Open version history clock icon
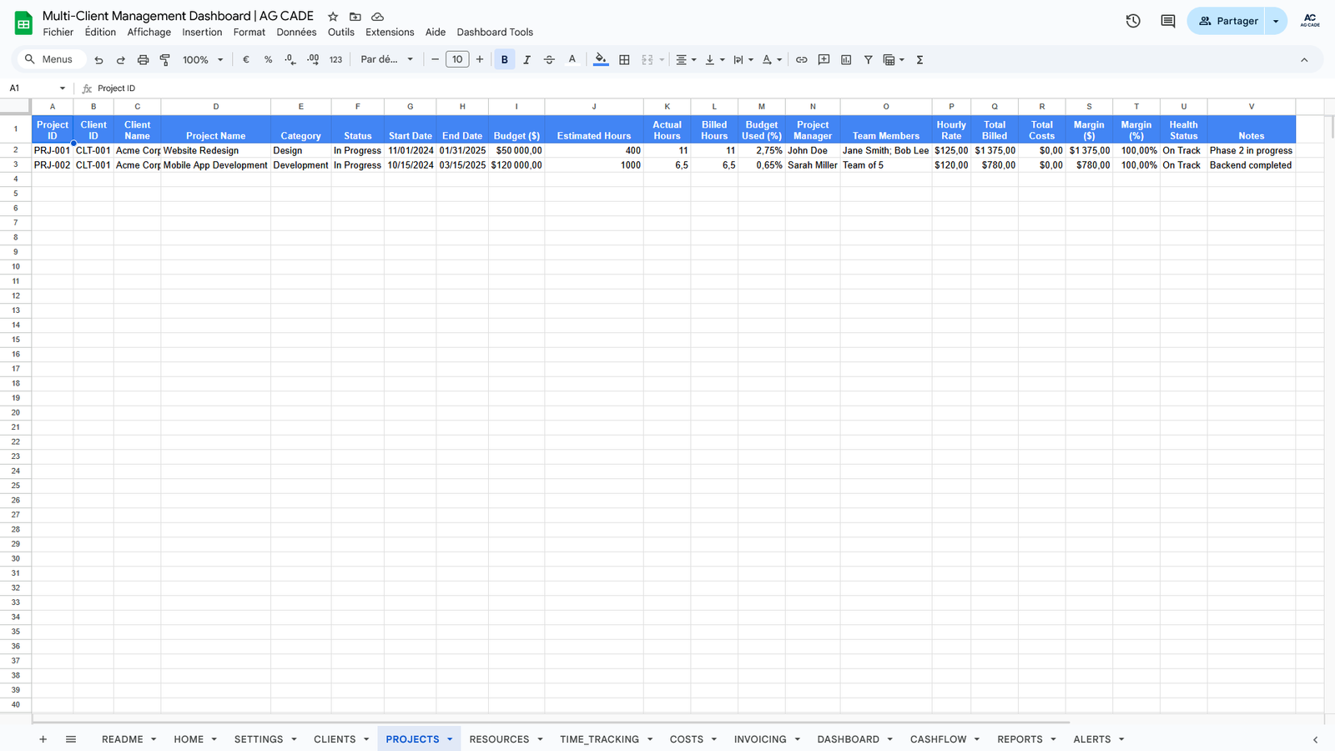The image size is (1335, 751). (1132, 21)
